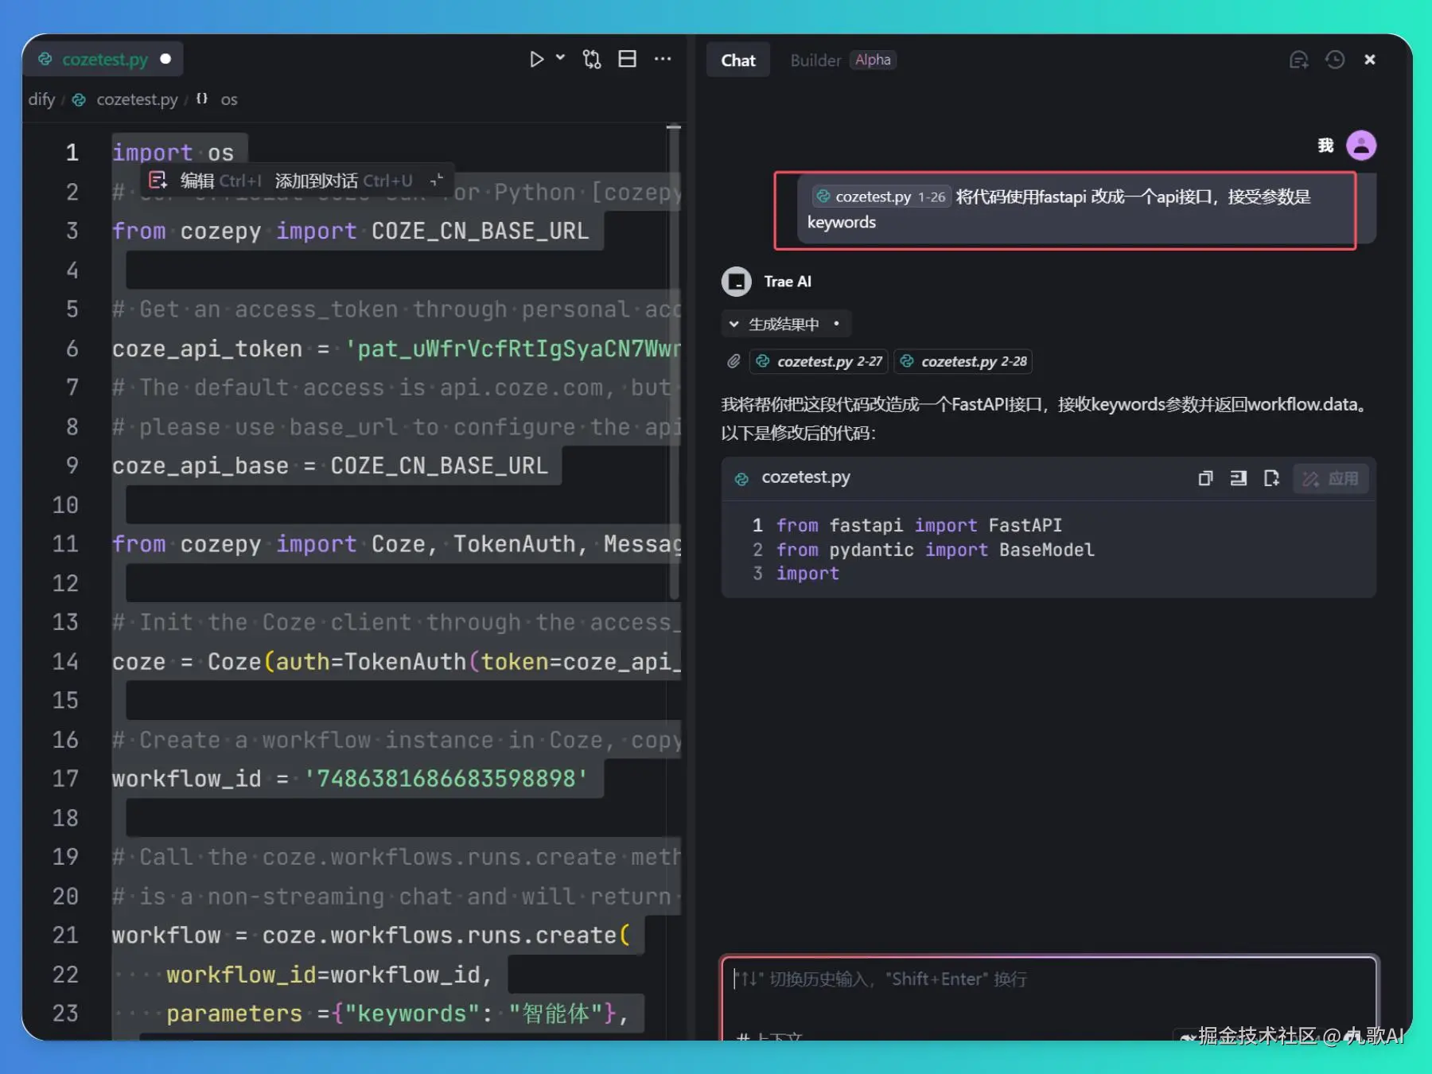Click the attachment paperclip icon

733,361
